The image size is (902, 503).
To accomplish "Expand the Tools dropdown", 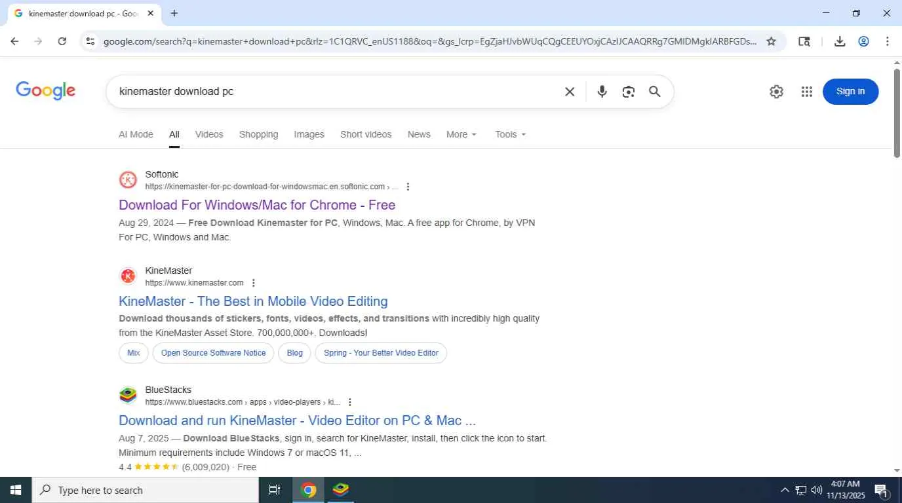I will 511,134.
